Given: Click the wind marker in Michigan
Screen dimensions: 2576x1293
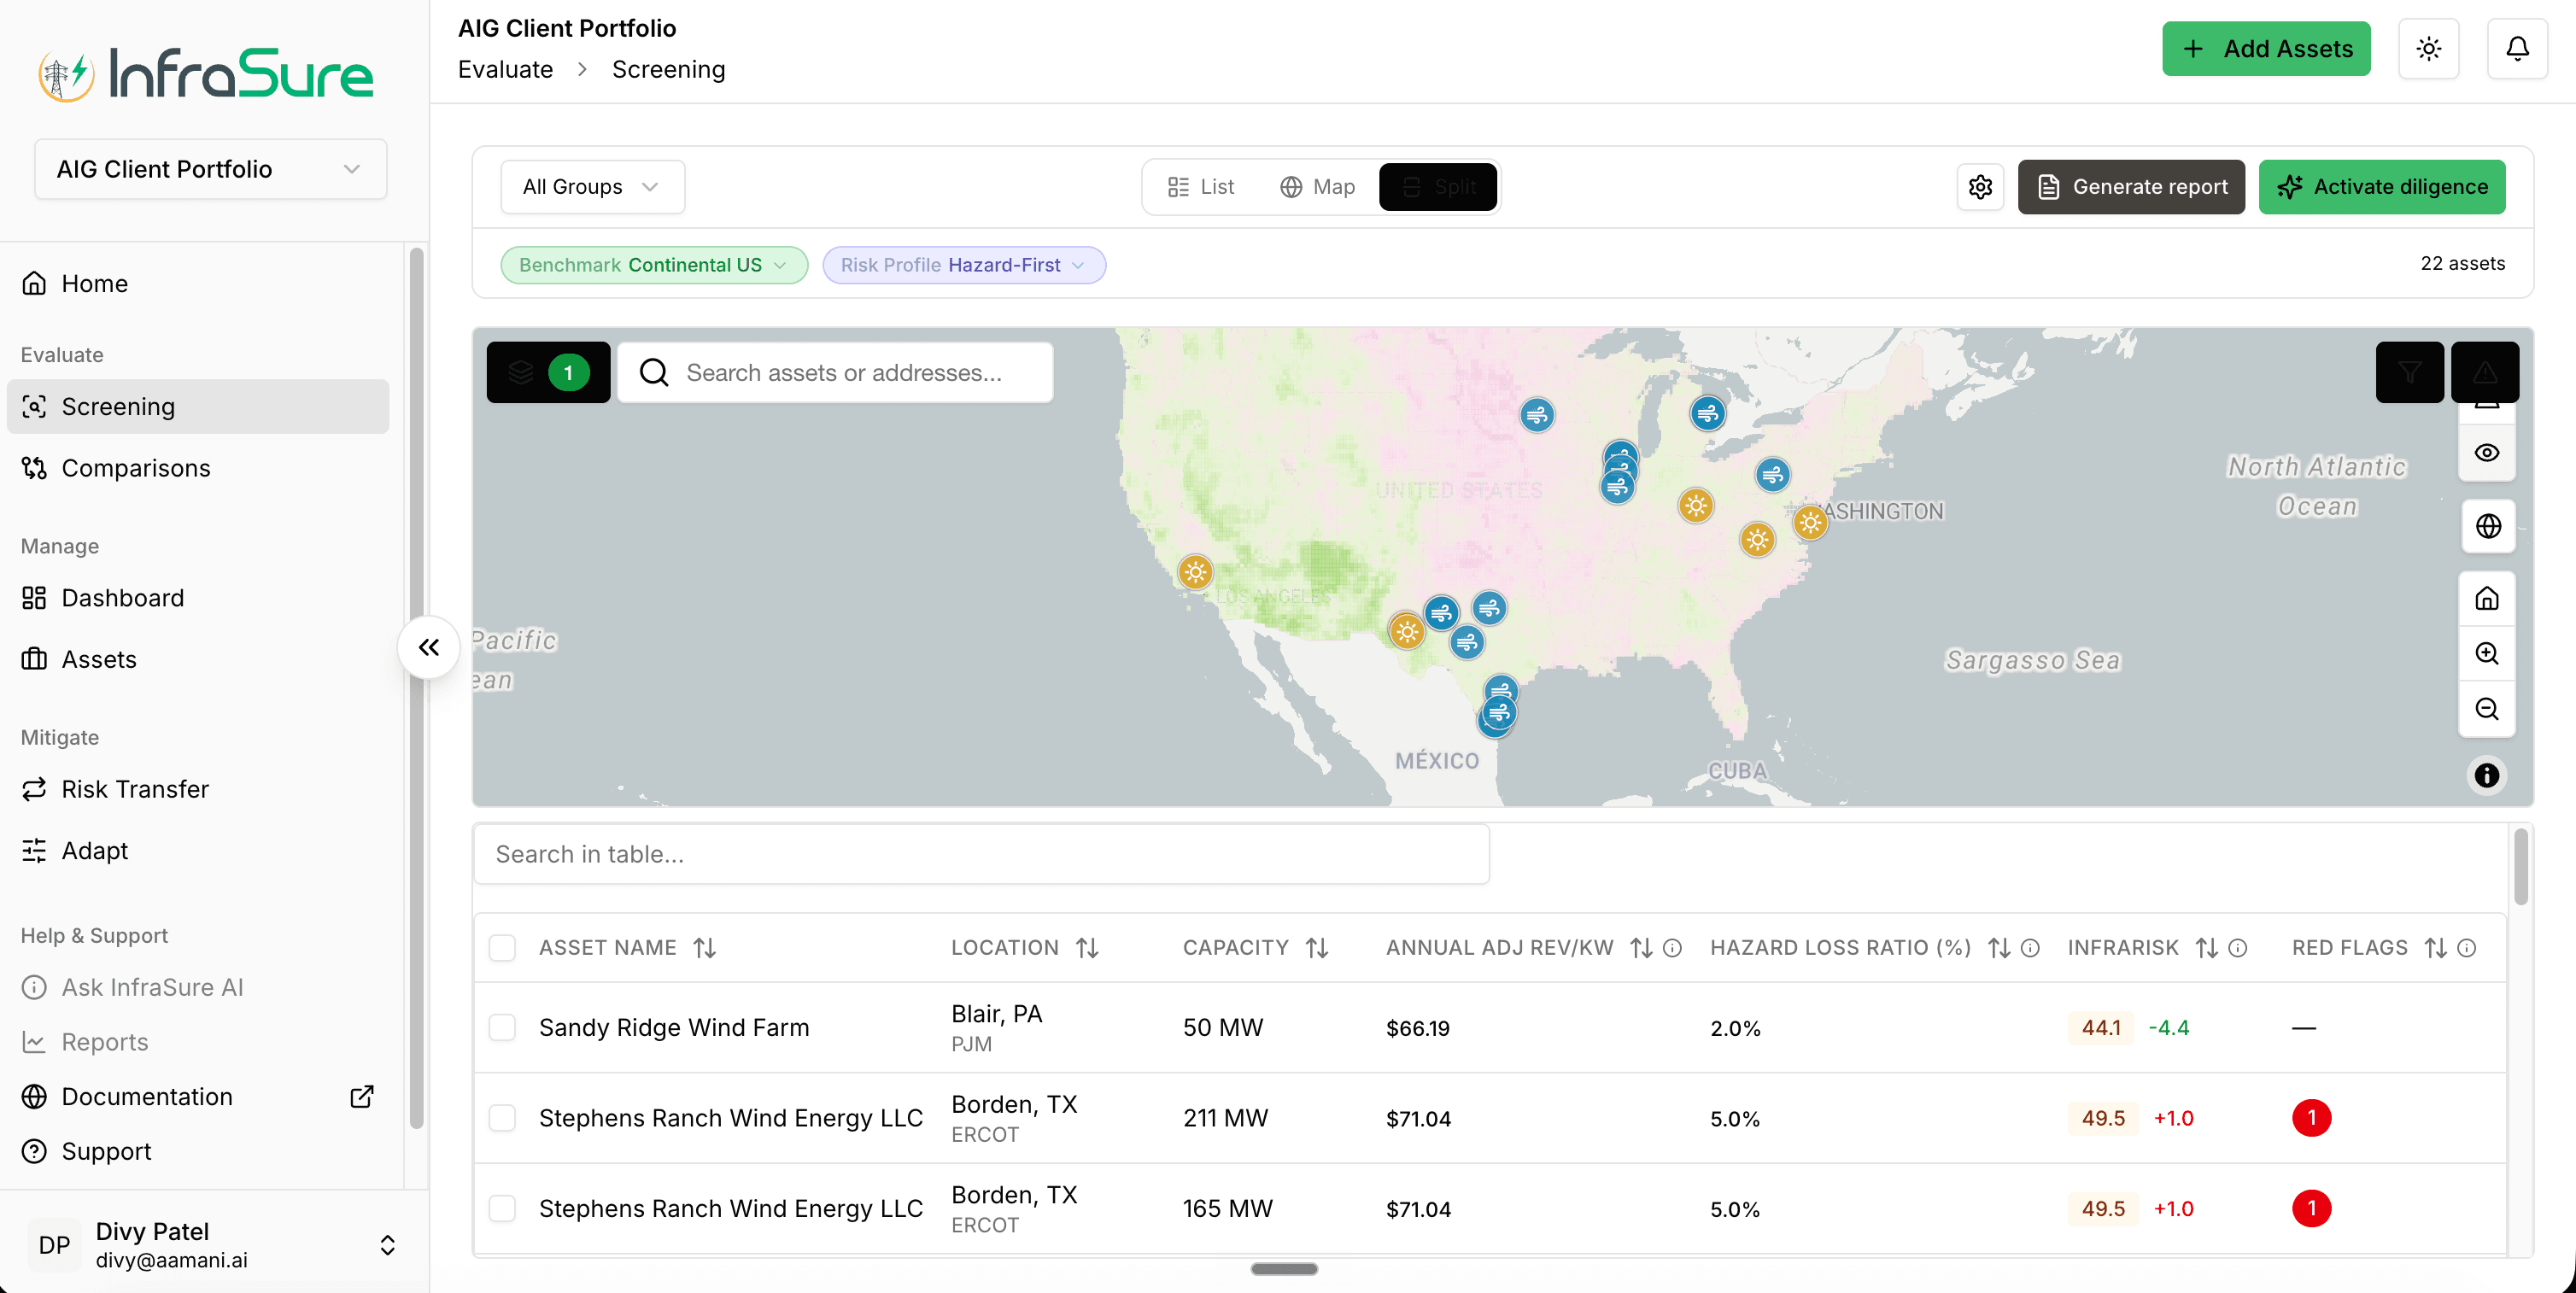Looking at the screenshot, I should pyautogui.click(x=1708, y=413).
